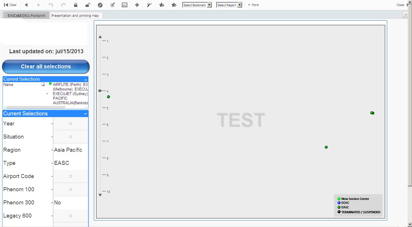Redo the layout change
The image size is (412, 227).
(64, 5)
